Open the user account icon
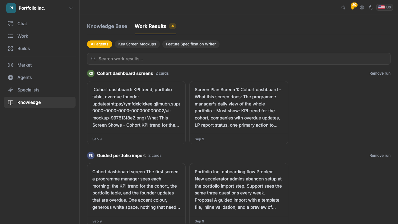The width and height of the screenshot is (398, 224). [x=362, y=7]
